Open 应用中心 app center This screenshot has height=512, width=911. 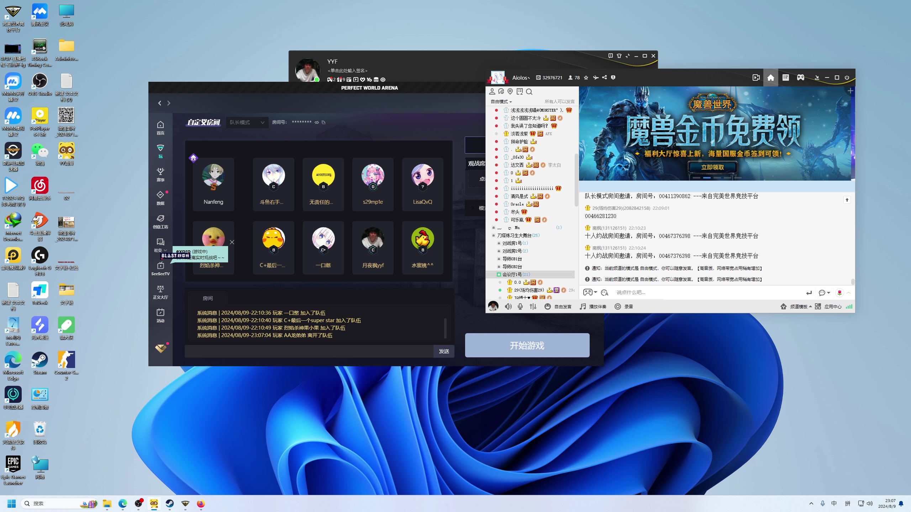click(828, 306)
